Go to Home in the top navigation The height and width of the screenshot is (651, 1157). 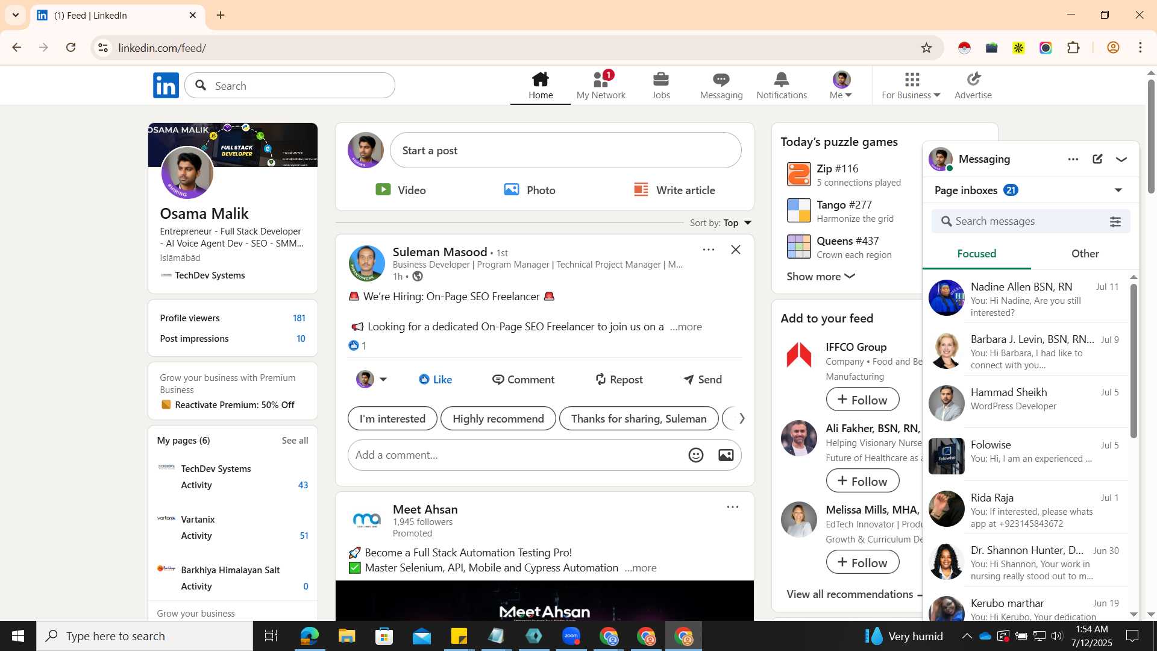[541, 86]
